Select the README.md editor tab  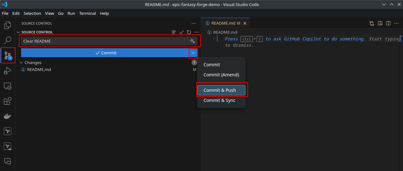click(x=225, y=23)
